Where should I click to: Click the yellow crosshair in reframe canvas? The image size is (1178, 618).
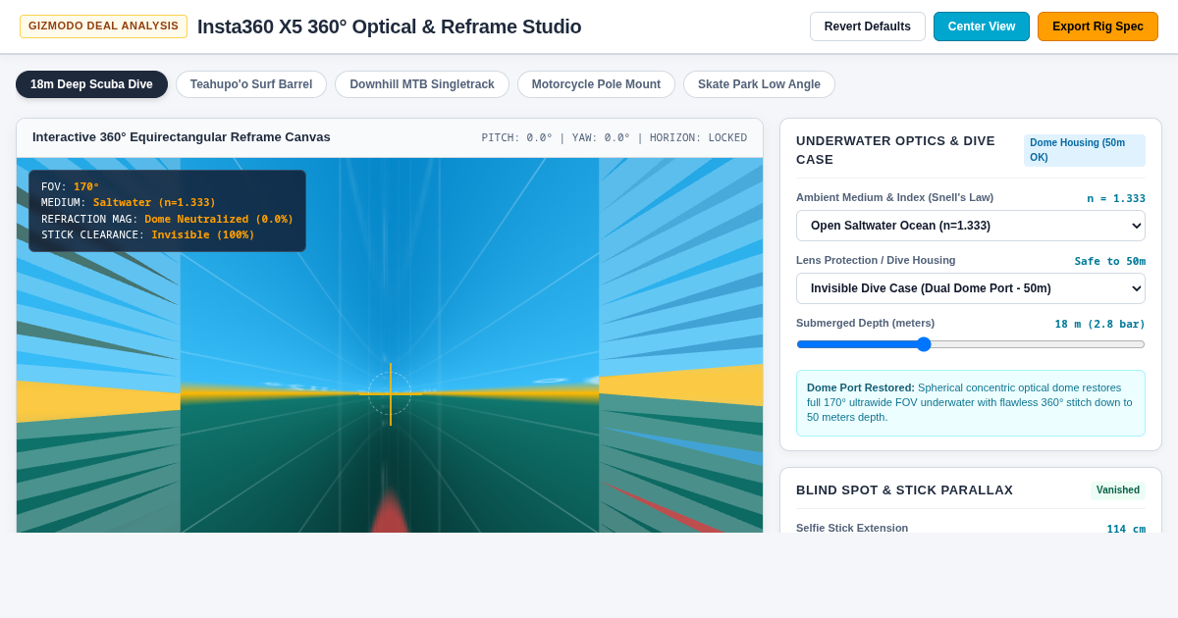[x=391, y=393]
